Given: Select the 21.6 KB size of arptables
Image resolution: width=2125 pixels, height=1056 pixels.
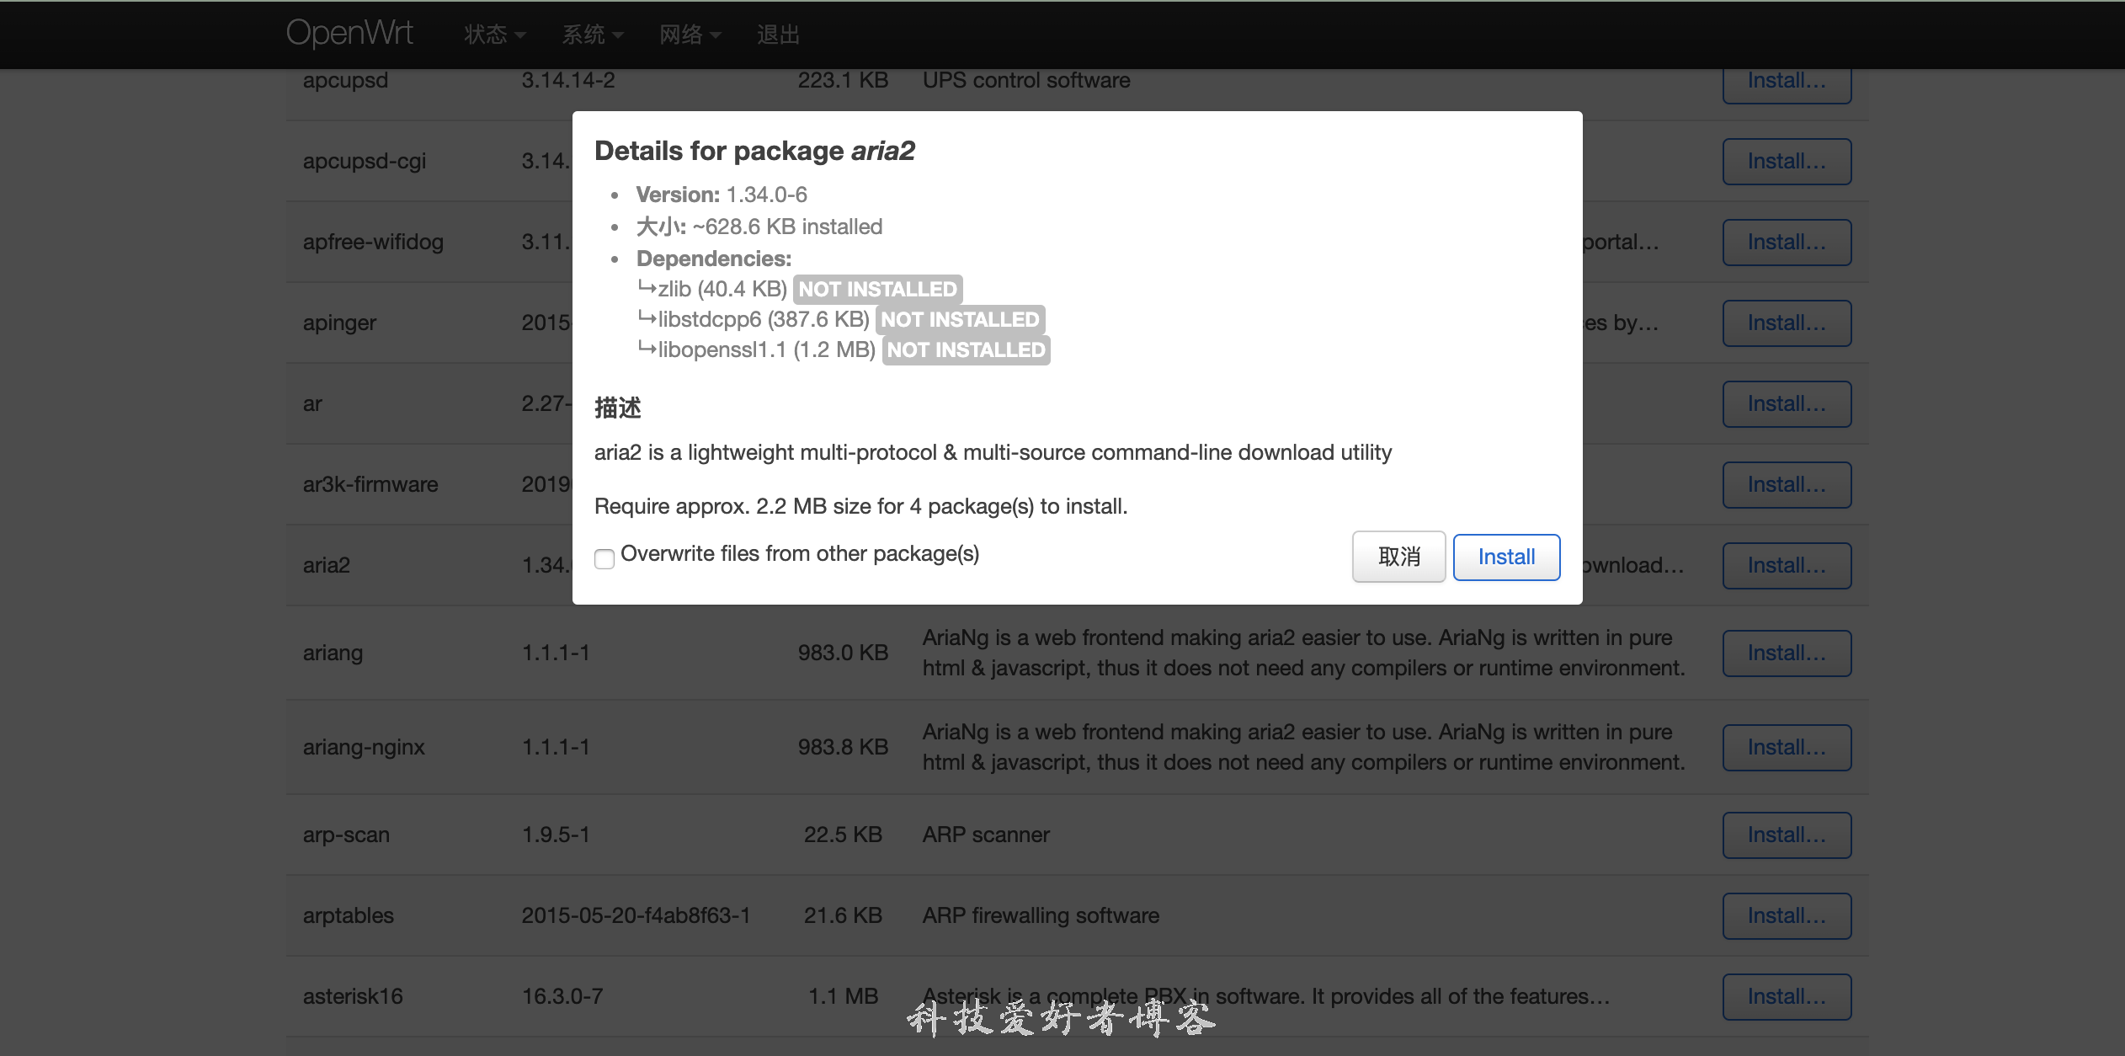Looking at the screenshot, I should 843,915.
